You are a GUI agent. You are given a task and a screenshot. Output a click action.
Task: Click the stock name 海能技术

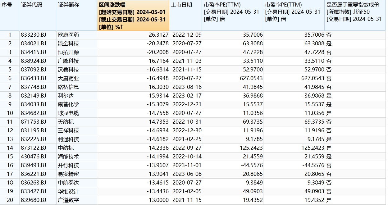(x=68, y=157)
